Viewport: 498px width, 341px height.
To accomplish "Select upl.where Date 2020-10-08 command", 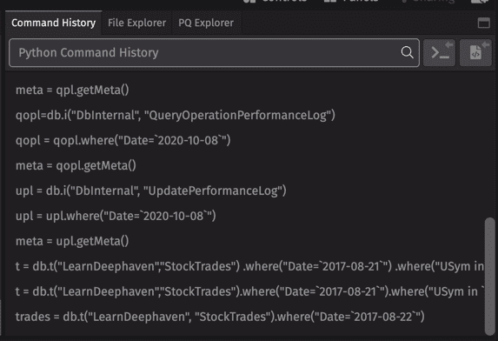I will point(116,216).
